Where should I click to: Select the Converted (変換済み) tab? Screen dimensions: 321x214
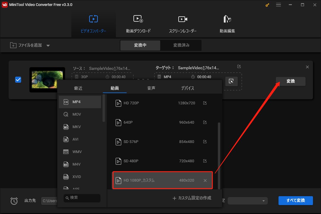tap(181, 45)
